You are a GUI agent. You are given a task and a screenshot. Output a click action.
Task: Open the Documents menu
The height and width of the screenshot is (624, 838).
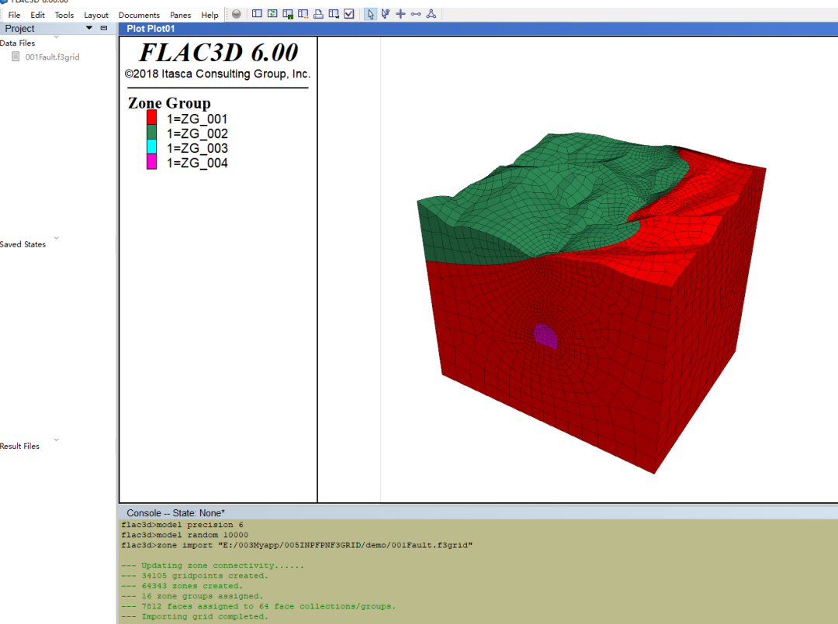click(x=139, y=15)
